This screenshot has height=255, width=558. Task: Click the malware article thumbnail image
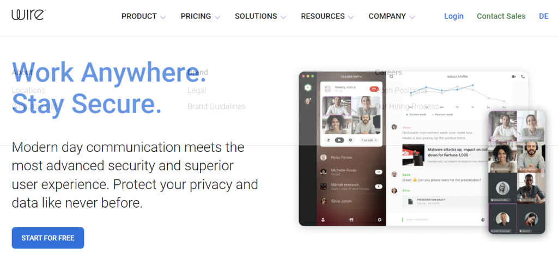[x=413, y=155]
